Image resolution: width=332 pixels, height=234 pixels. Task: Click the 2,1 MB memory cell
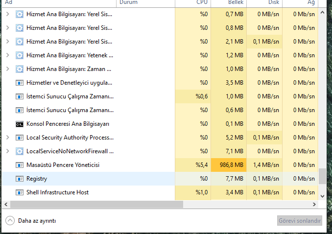click(229, 42)
